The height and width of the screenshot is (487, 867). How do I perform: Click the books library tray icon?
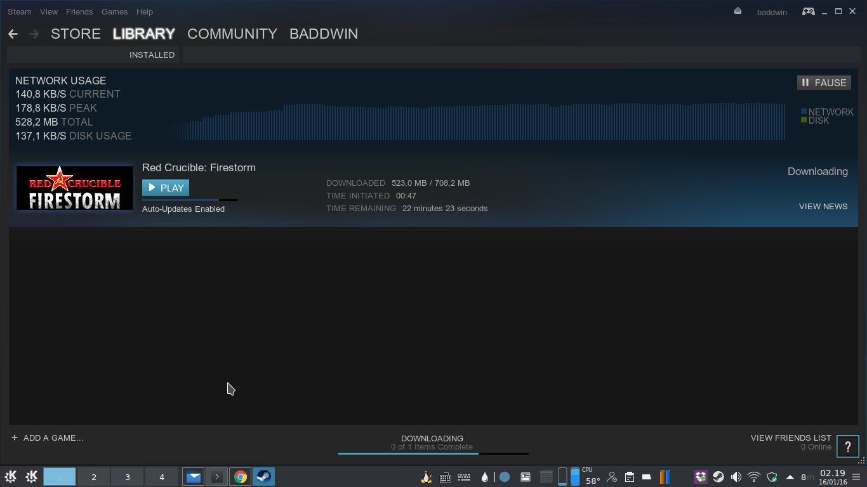(665, 477)
